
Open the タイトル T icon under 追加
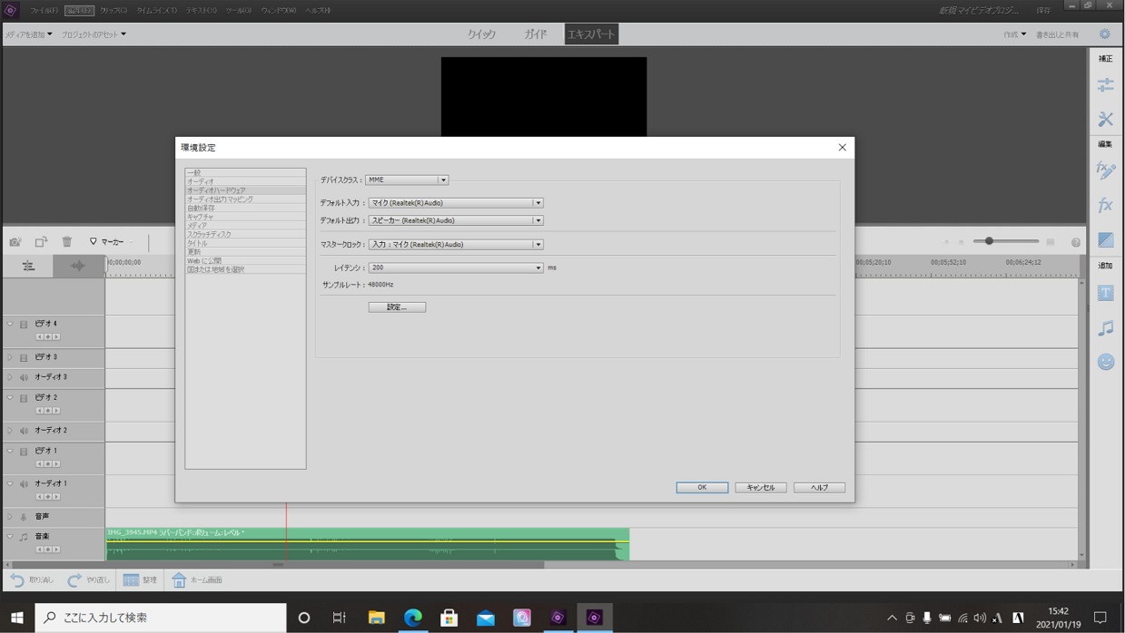[1106, 292]
